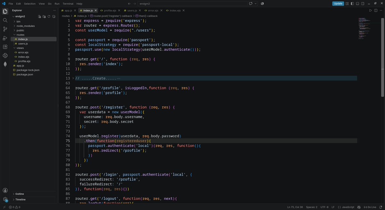Refresh the Explorer file tree

click(49, 16)
